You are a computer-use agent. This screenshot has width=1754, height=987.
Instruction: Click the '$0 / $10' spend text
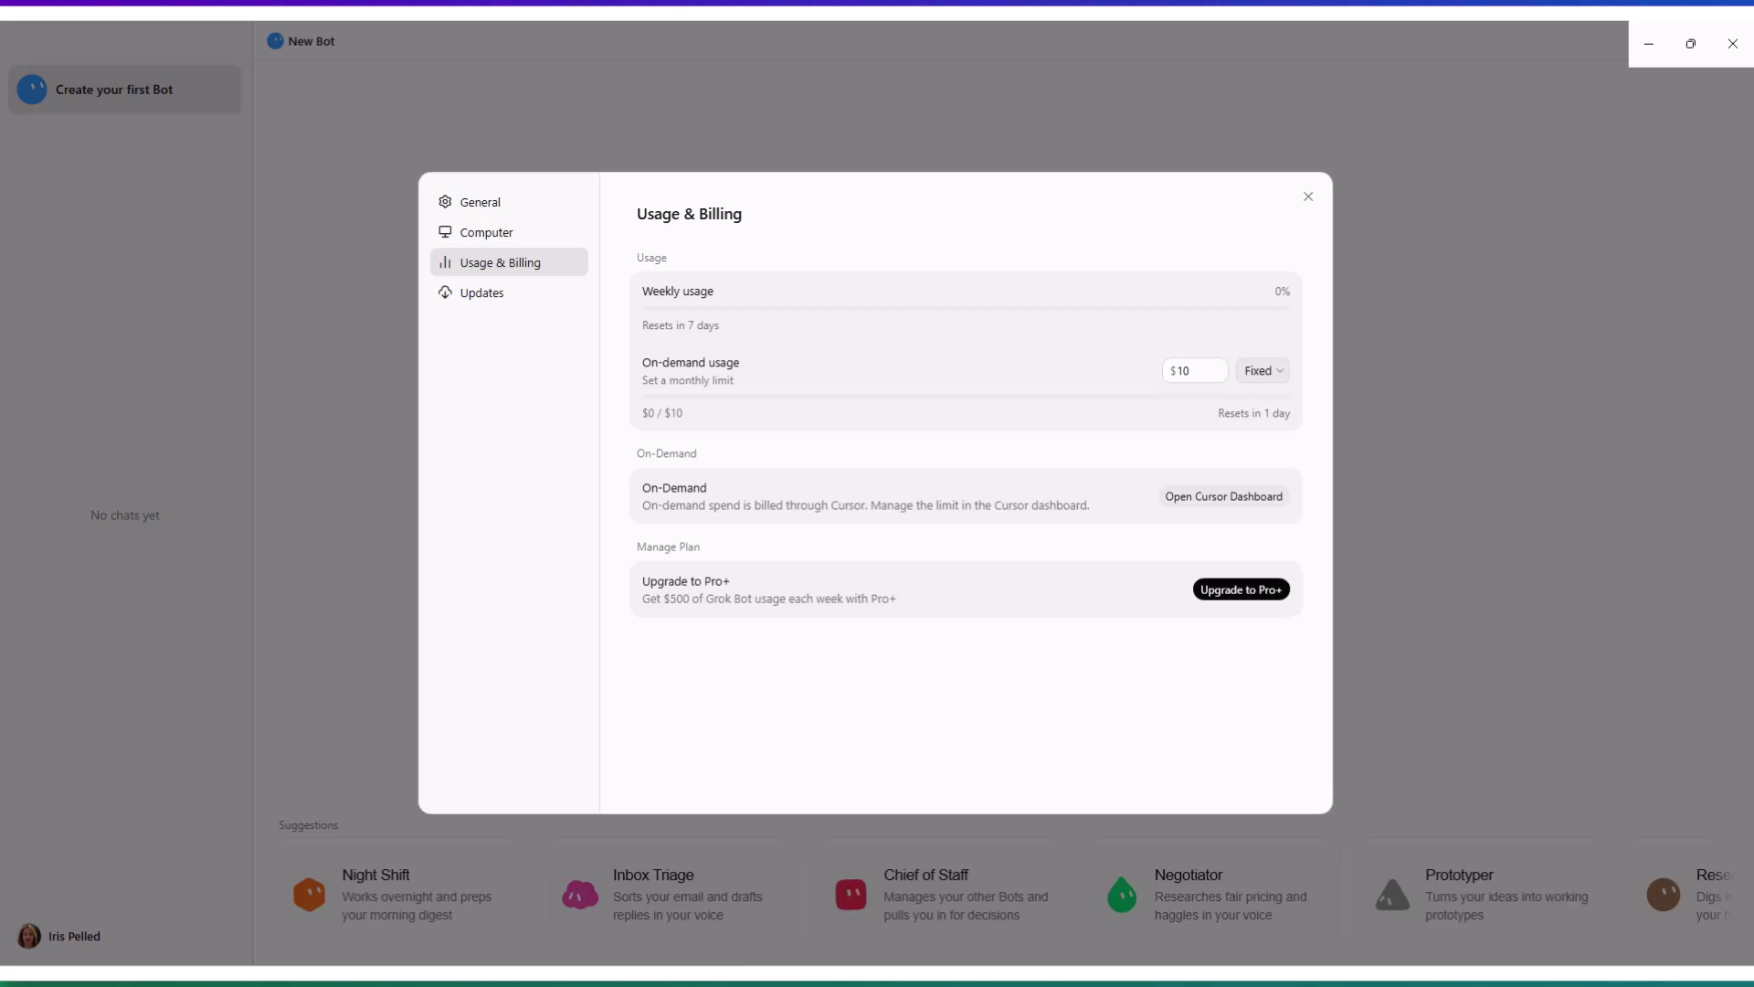click(x=662, y=413)
